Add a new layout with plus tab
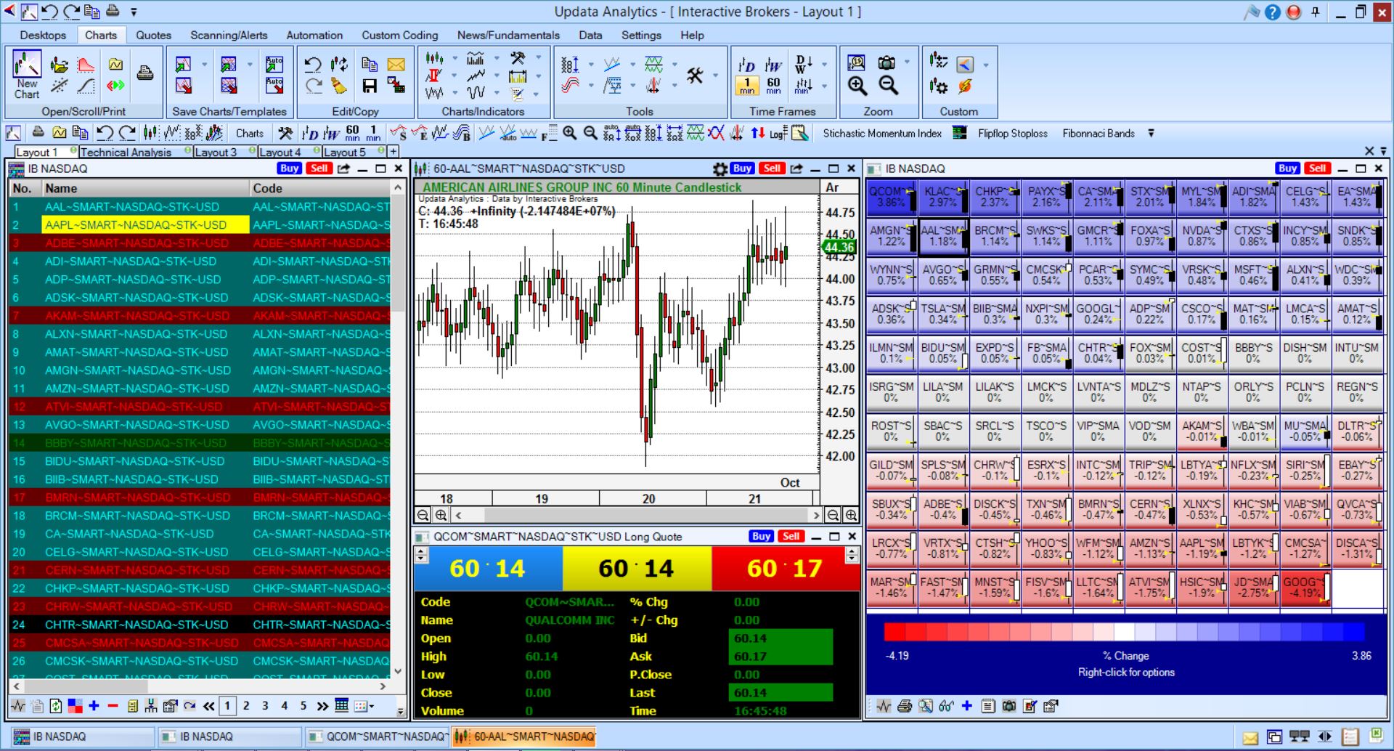Image resolution: width=1394 pixels, height=751 pixels. click(x=393, y=151)
